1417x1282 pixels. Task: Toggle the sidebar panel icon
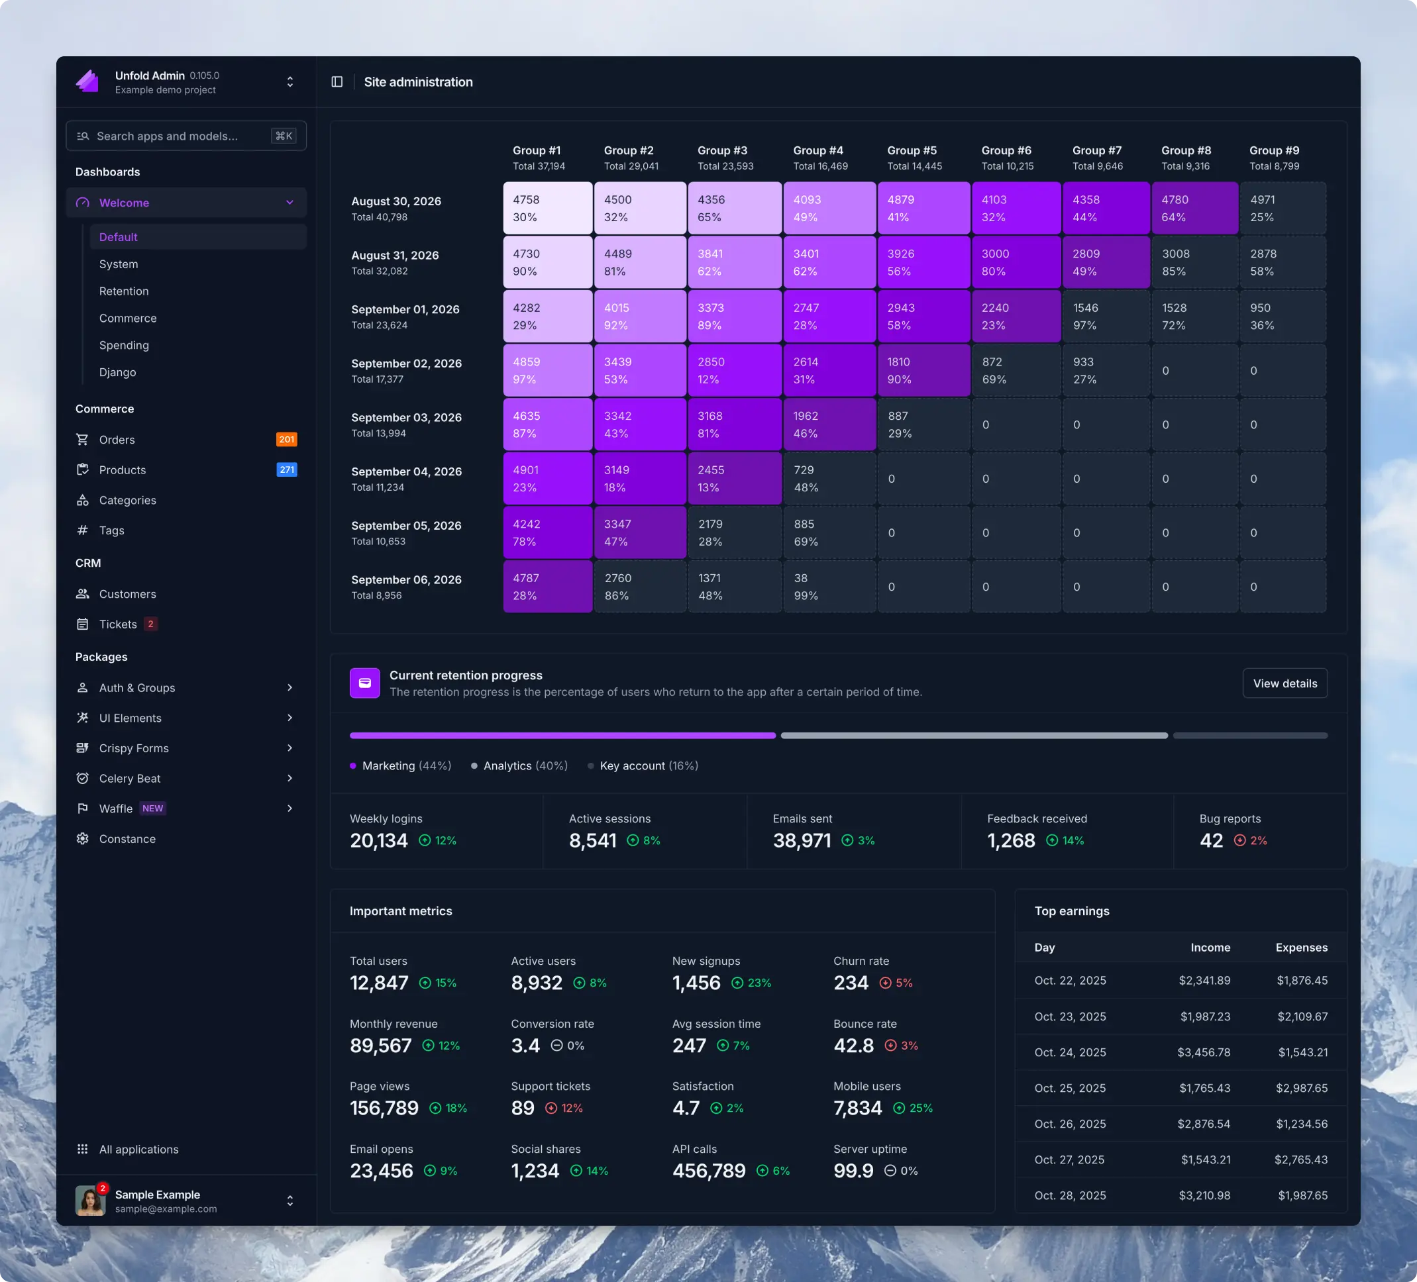pyautogui.click(x=337, y=82)
